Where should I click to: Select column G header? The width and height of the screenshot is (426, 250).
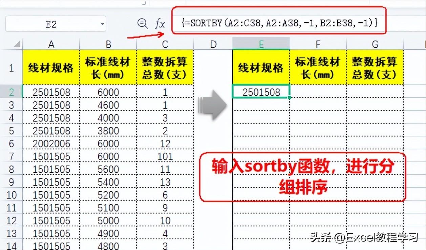click(x=375, y=44)
